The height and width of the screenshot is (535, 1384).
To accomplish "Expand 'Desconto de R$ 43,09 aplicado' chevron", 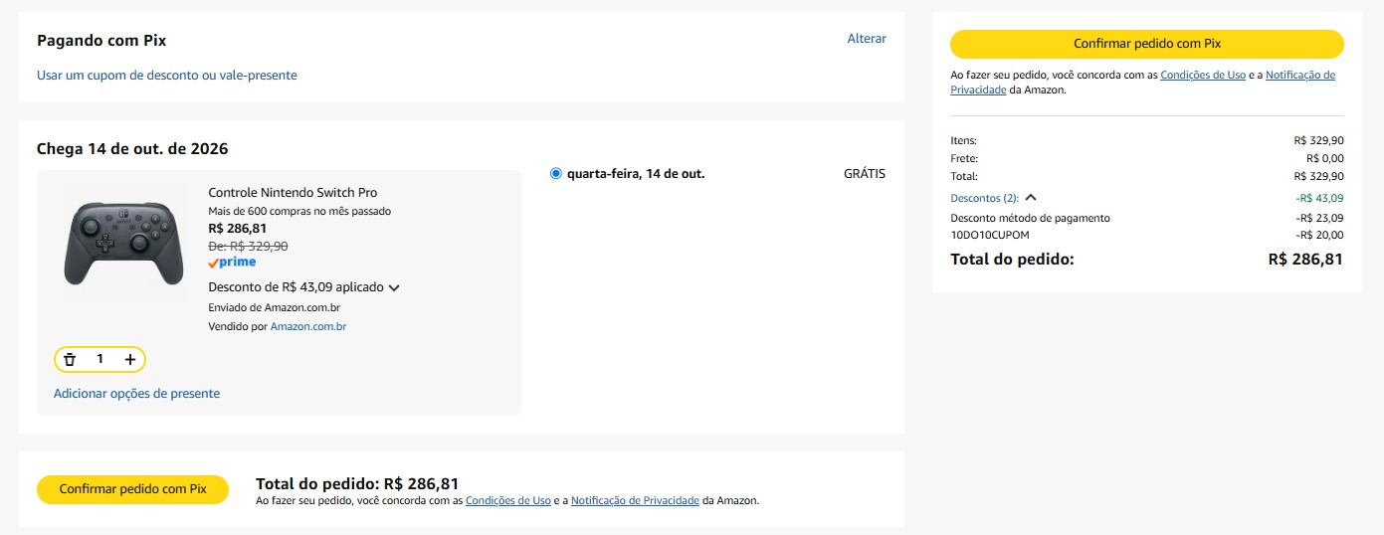I will (x=394, y=288).
